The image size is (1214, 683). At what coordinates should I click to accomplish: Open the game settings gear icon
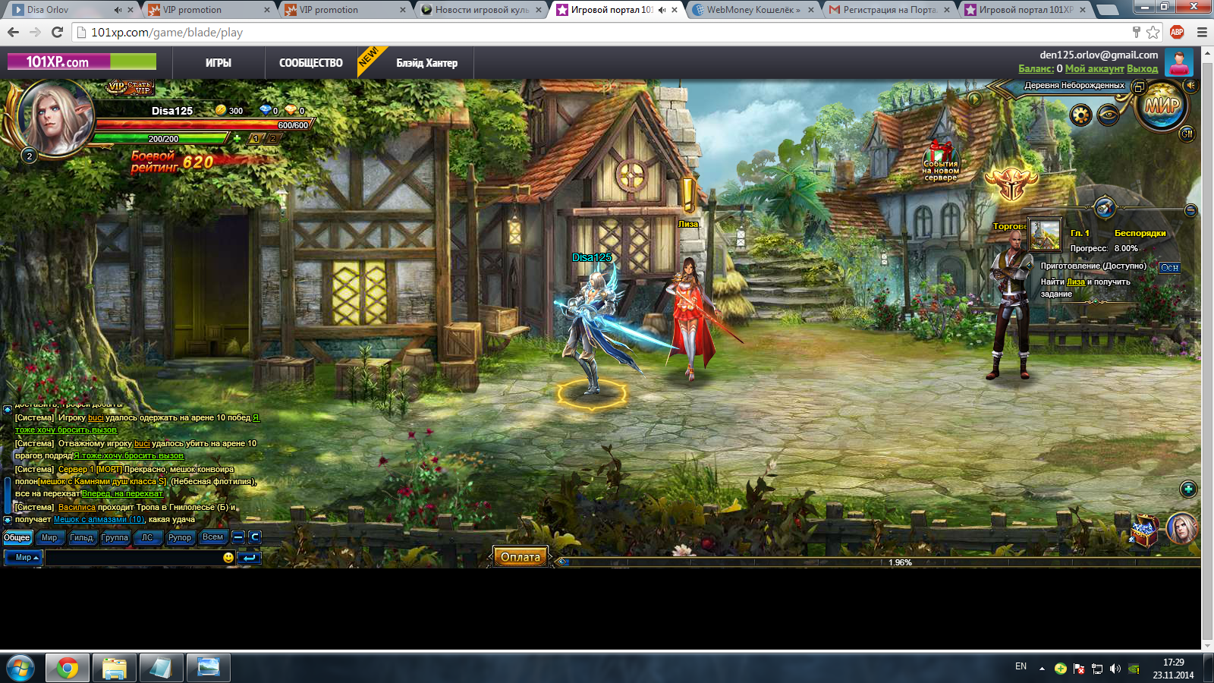coord(1081,115)
